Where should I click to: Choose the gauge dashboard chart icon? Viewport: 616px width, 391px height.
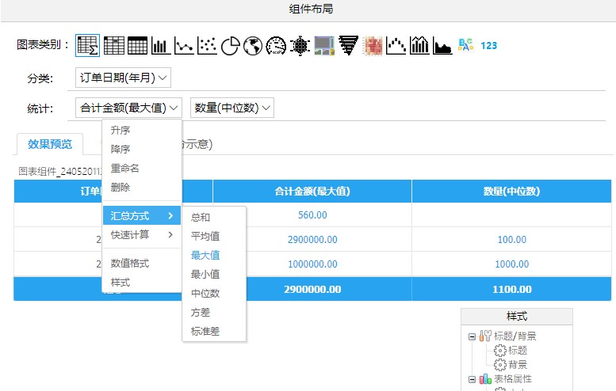[276, 46]
